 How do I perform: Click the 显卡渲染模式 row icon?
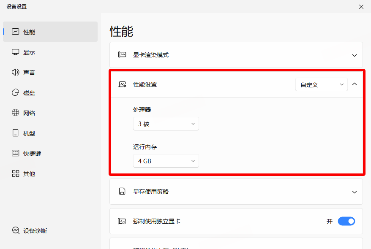tap(122, 55)
